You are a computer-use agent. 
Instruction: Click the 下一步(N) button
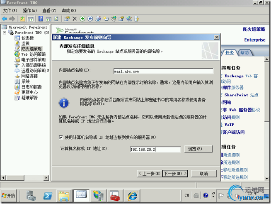[175, 174]
